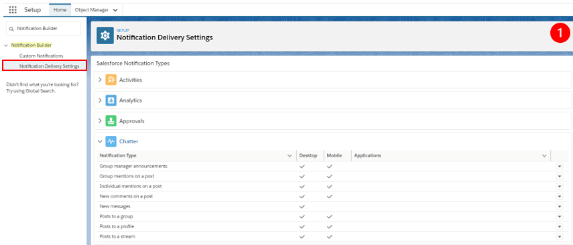Select Notification Delivery Settings sidebar item
This screenshot has width=573, height=245.
coord(44,66)
